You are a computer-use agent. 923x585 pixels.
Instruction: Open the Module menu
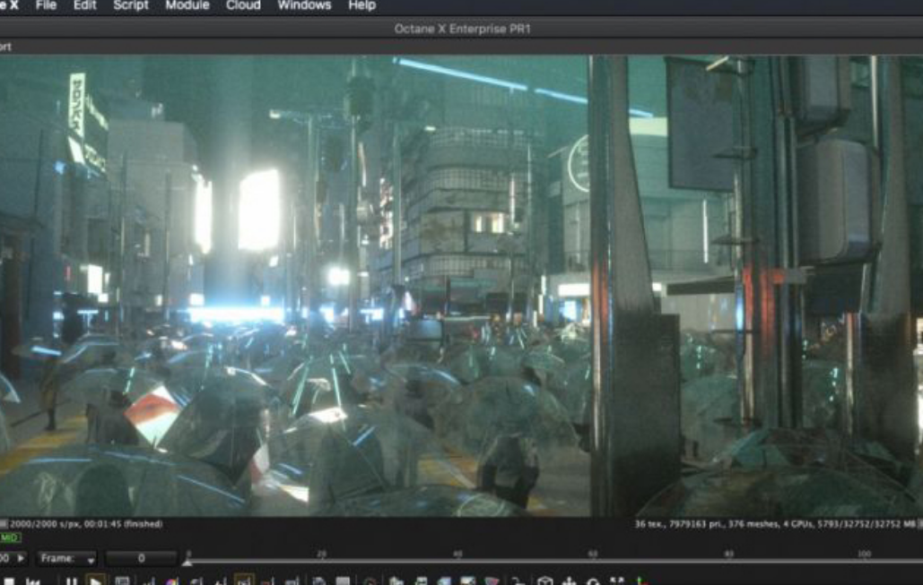187,5
